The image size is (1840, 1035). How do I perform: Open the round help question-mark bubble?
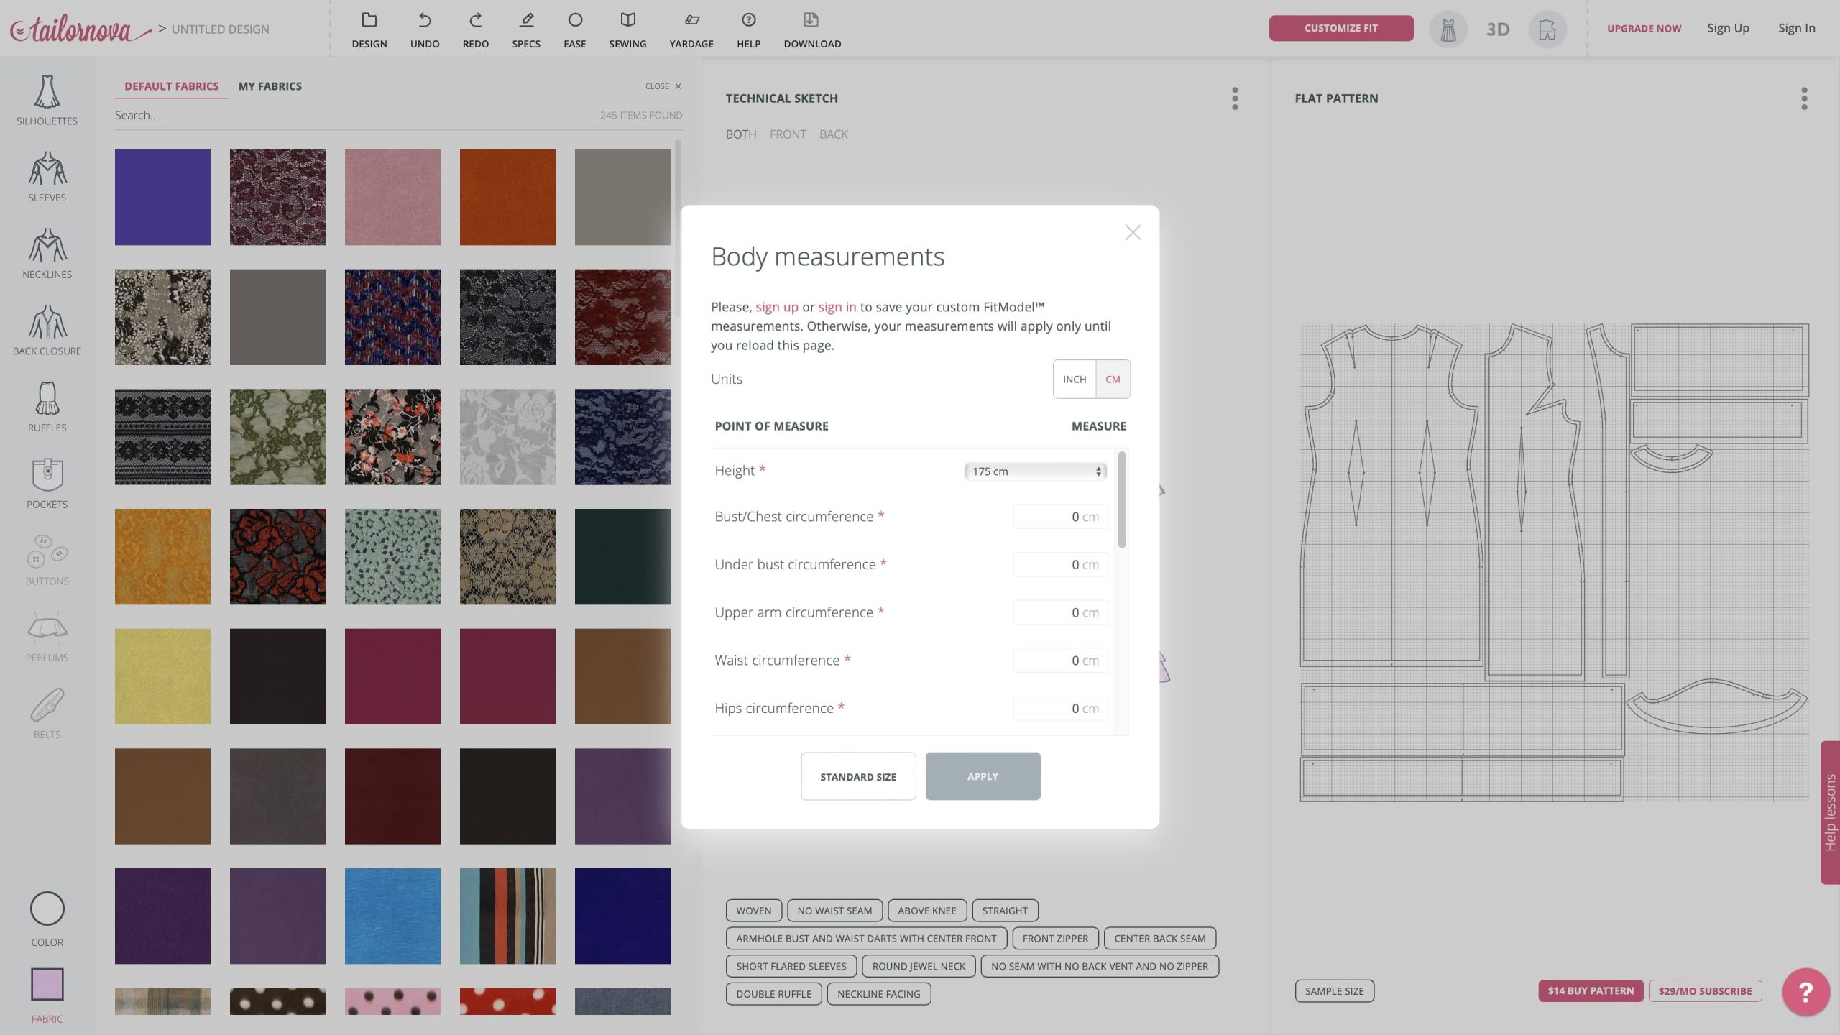point(1805,992)
